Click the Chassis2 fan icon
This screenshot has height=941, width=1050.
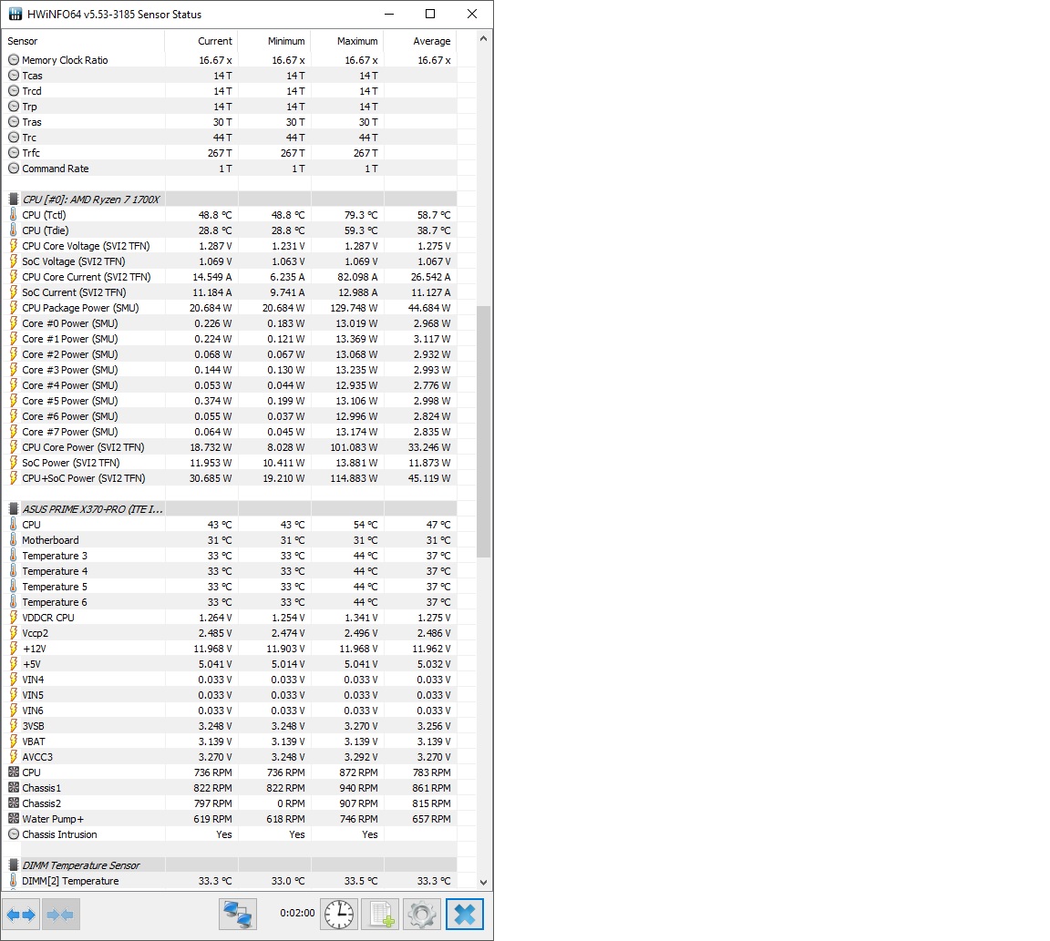14,803
